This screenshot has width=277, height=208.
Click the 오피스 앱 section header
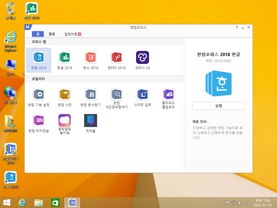(x=39, y=42)
